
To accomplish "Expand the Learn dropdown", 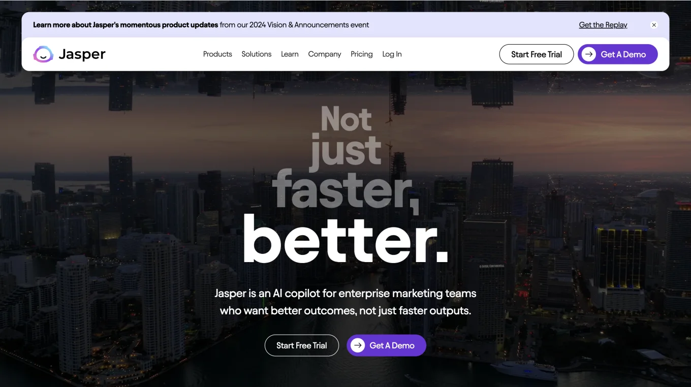I will click(x=290, y=54).
